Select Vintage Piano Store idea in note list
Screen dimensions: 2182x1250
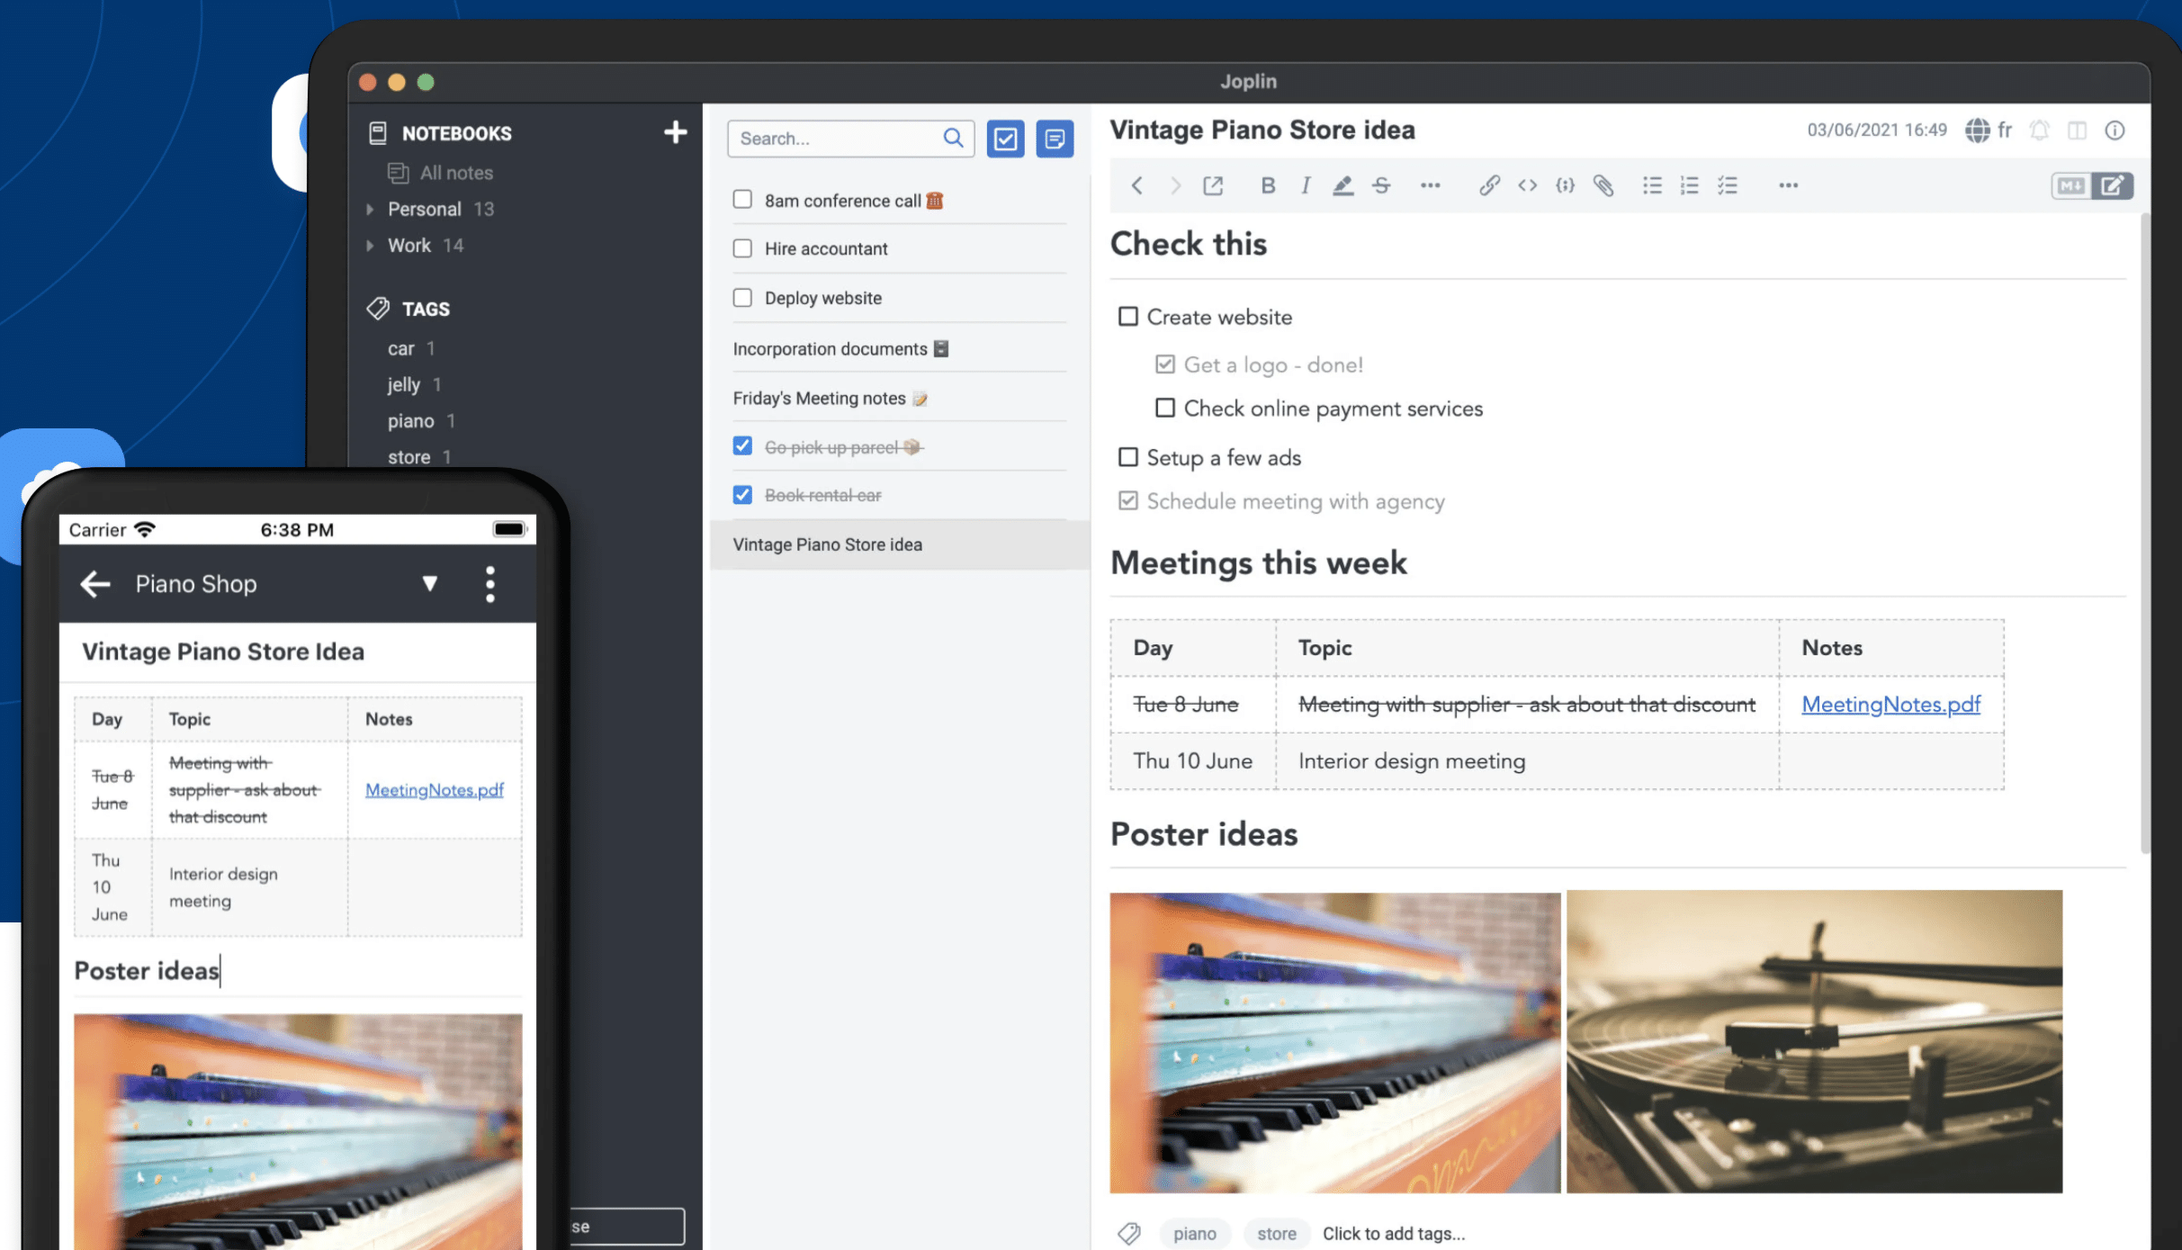(x=900, y=544)
